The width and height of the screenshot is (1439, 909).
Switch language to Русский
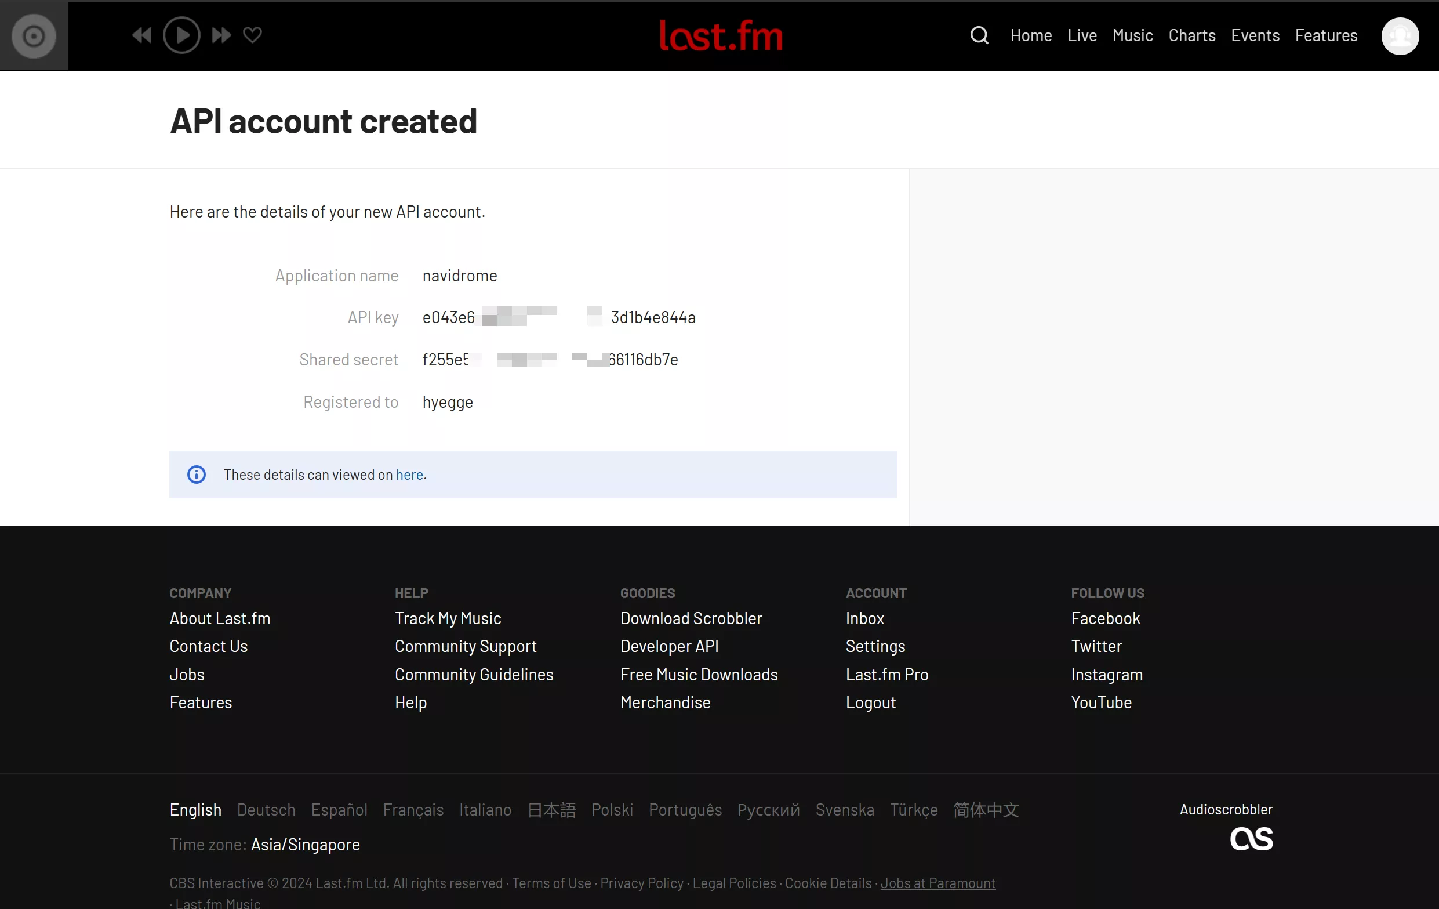click(769, 810)
